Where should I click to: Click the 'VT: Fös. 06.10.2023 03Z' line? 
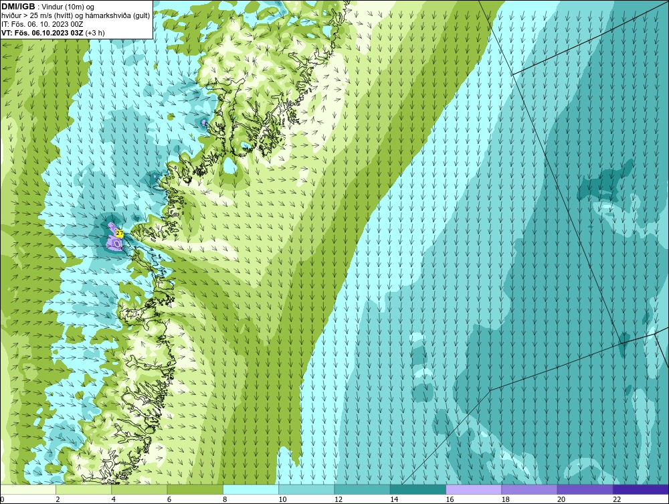43,33
